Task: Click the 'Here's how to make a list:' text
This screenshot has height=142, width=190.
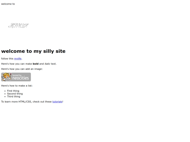Action: [17, 86]
